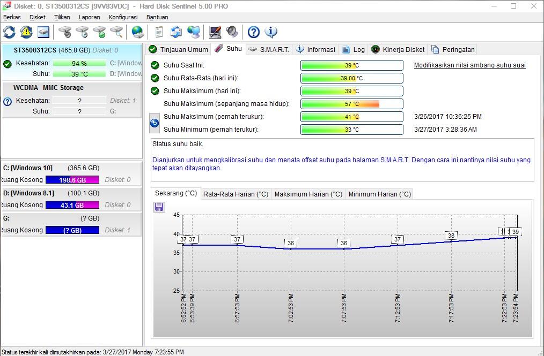The image size is (544, 356).
Task: Show the Rata-Rata Harian (°C) graph
Action: [x=236, y=194]
